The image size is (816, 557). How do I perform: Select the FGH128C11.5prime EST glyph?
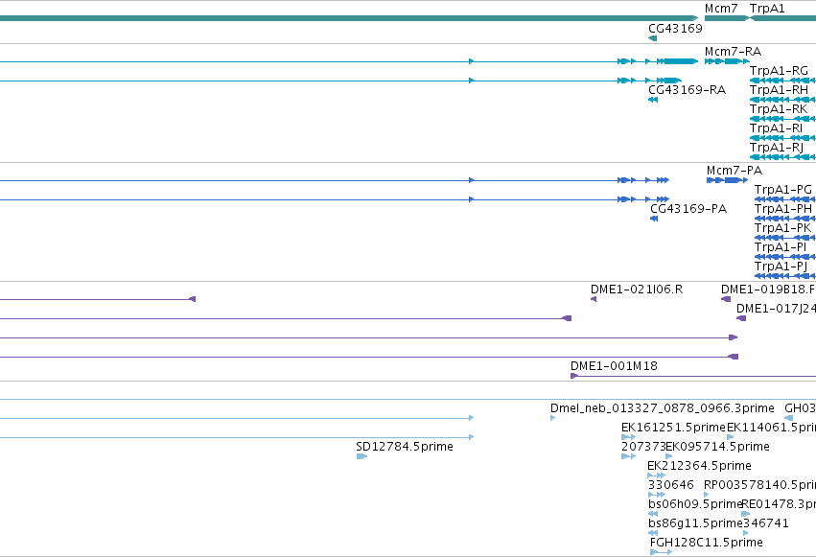coord(661,552)
